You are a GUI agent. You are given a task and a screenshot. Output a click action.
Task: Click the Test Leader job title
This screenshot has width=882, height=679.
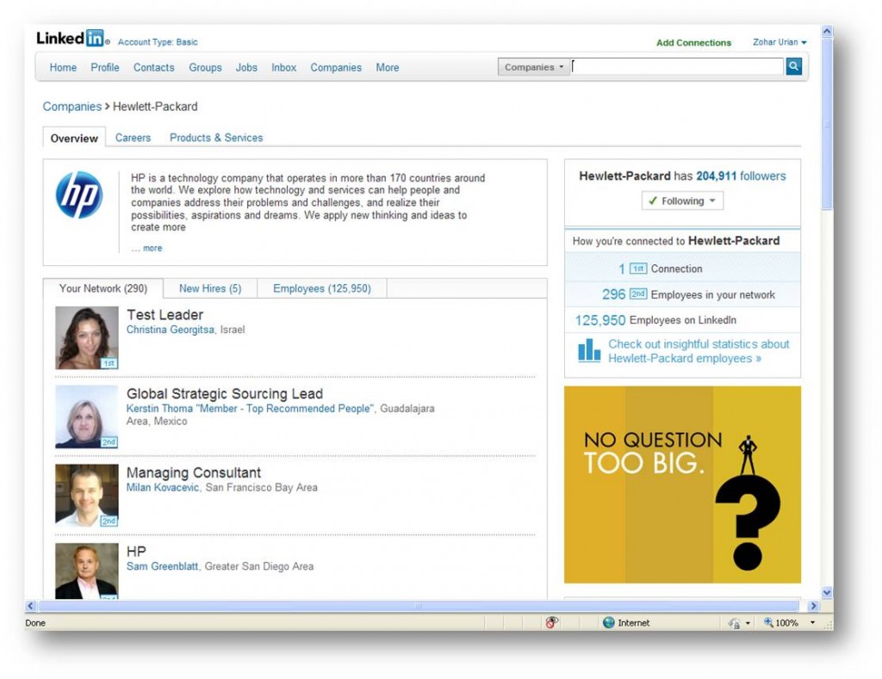coord(165,315)
